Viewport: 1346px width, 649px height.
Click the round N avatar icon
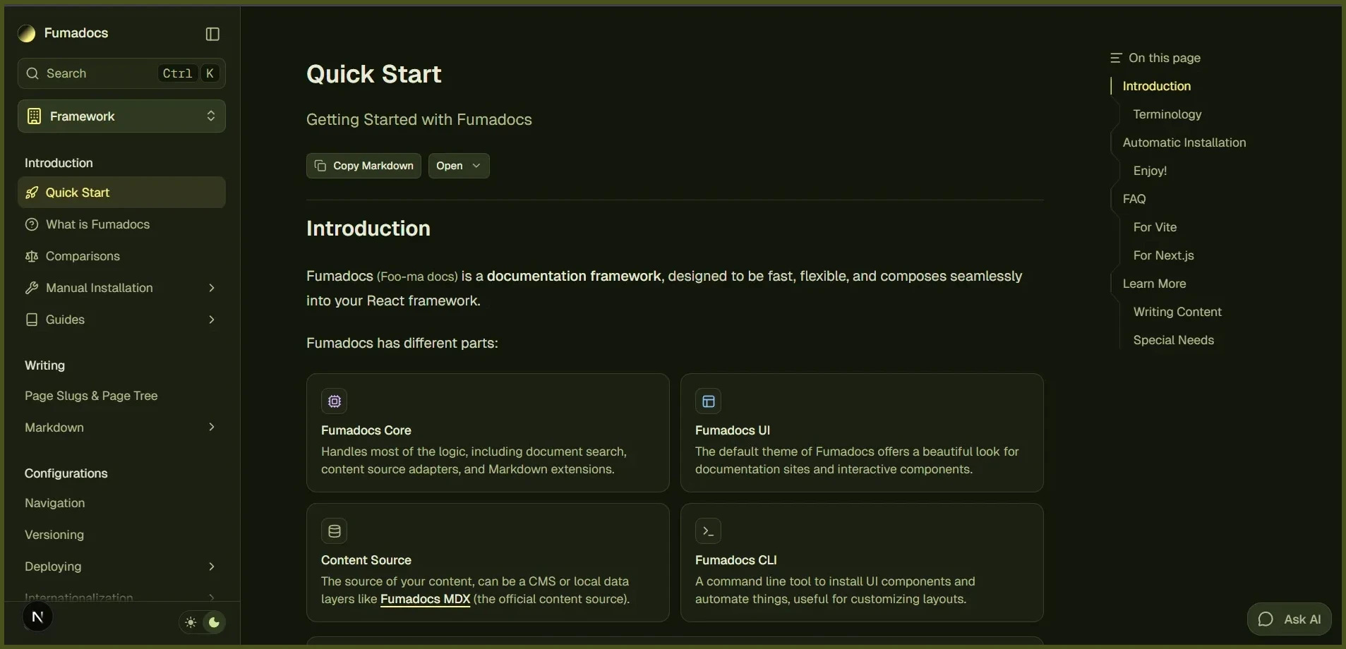(x=37, y=617)
